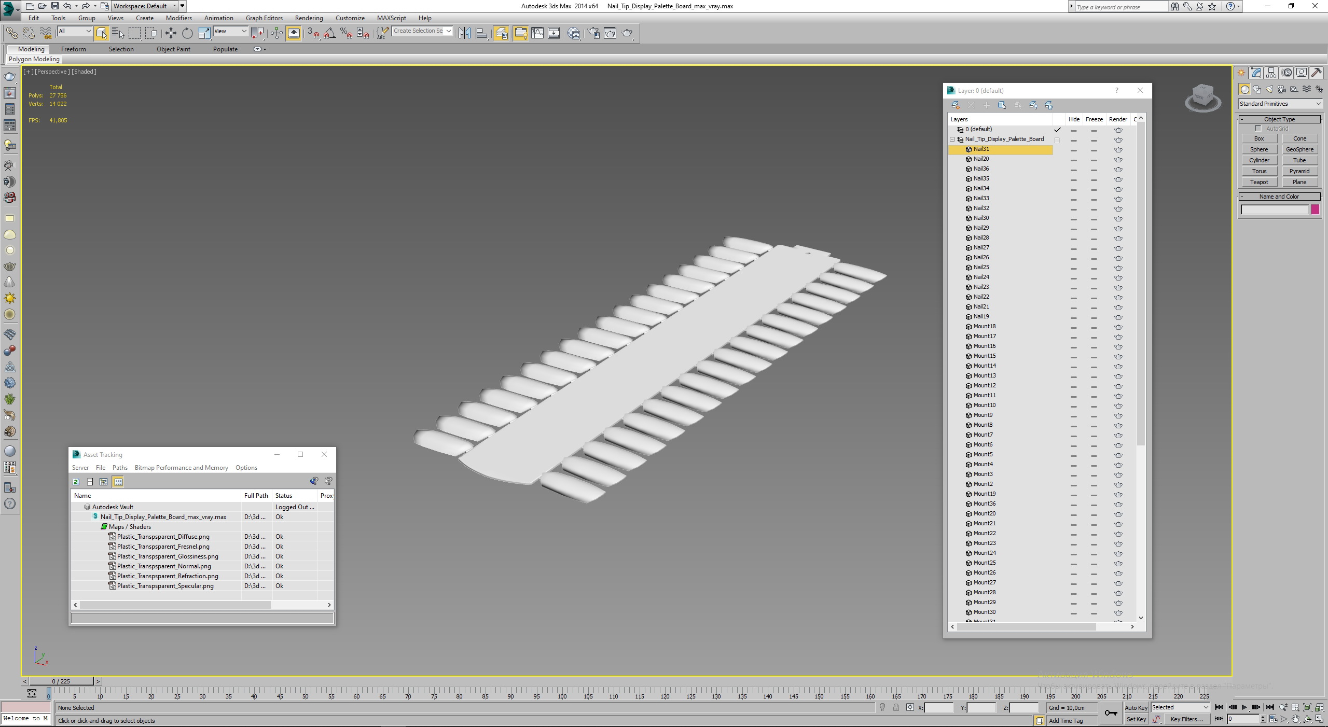Click the pink object color swatch
1328x727 pixels.
click(1315, 209)
